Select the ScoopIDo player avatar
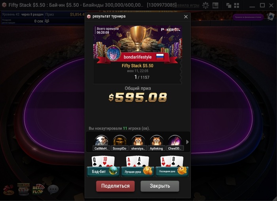 pos(120,141)
